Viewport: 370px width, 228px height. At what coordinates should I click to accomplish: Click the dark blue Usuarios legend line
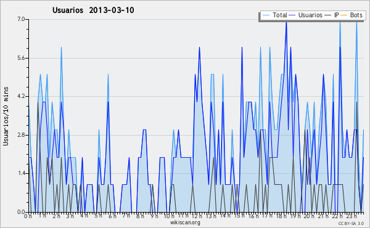[x=292, y=15]
